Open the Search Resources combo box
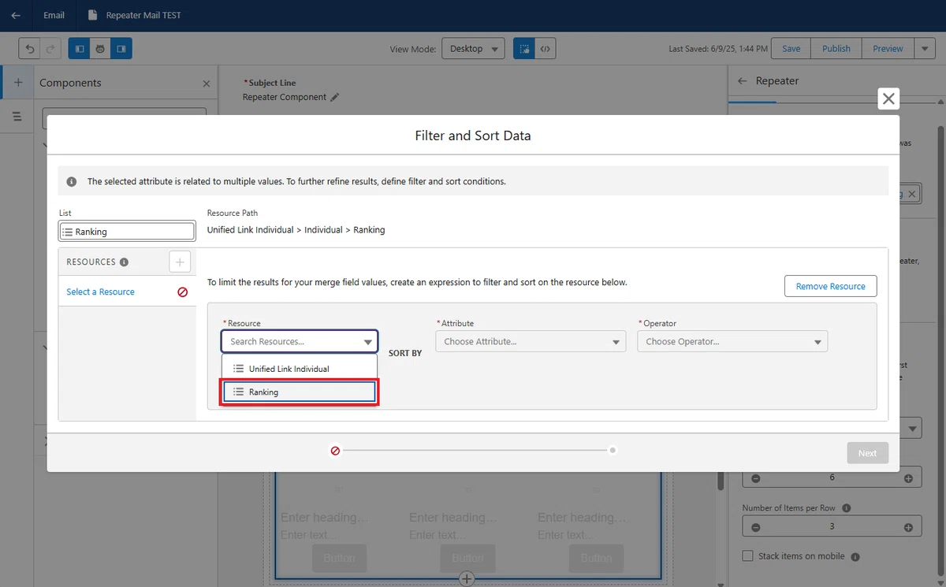The image size is (946, 587). pyautogui.click(x=300, y=341)
